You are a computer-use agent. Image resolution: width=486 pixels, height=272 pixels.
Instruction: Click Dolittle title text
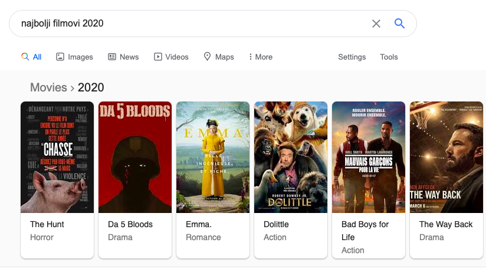coord(276,224)
